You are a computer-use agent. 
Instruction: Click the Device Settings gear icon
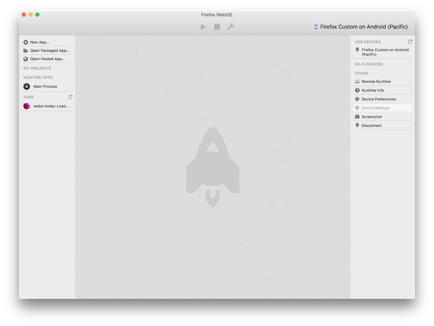click(x=357, y=108)
